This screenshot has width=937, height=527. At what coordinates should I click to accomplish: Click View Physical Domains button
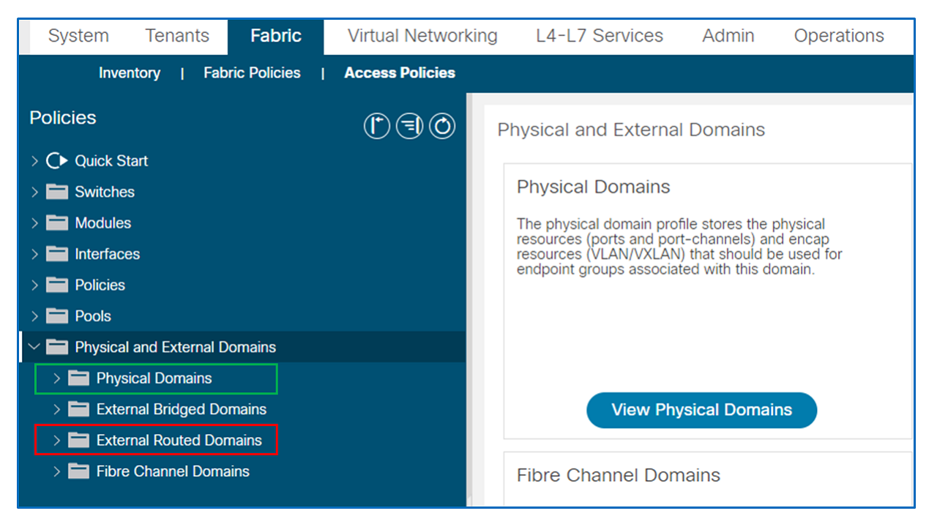[701, 410]
